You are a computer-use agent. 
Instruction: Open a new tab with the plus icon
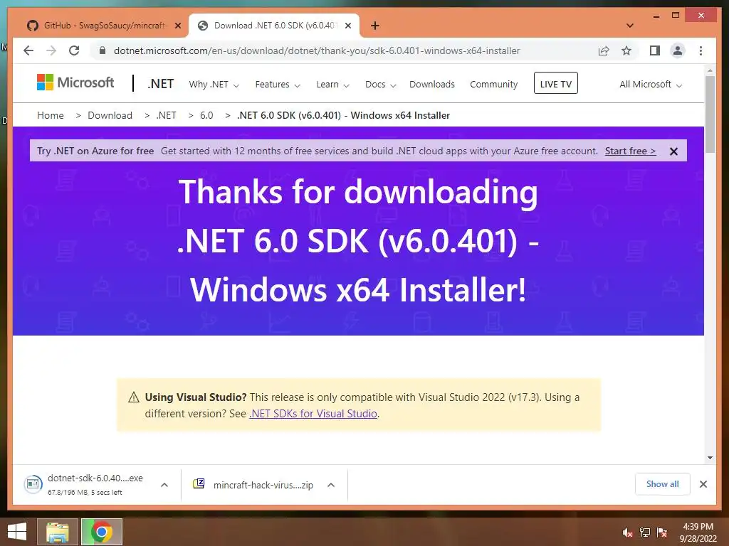point(375,26)
